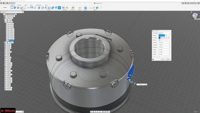Click the Set Pivot icon
200x113 pixels.
pos(159,40)
